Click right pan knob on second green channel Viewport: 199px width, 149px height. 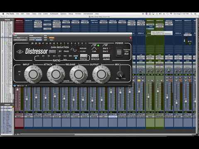click(161, 71)
